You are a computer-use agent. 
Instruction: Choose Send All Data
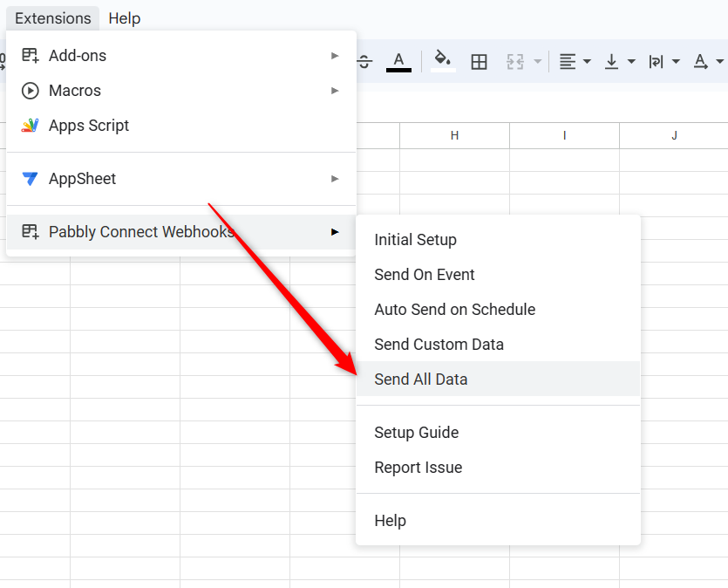point(498,379)
